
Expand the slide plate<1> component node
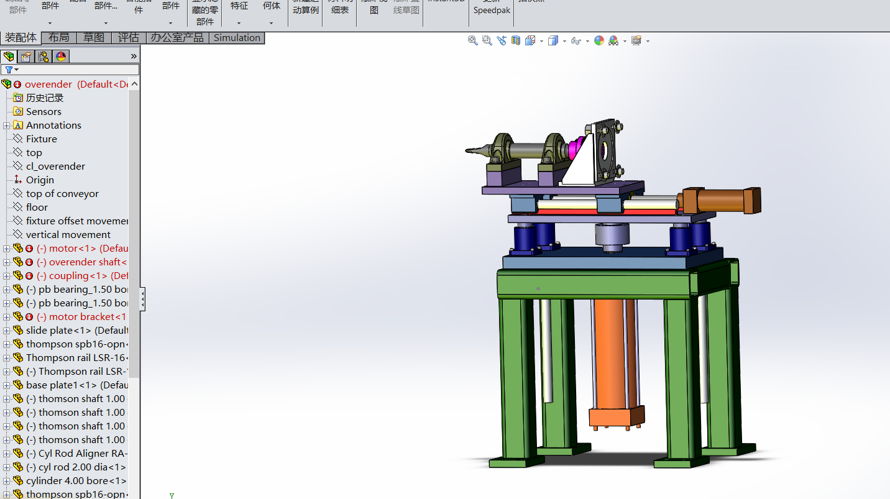point(7,331)
